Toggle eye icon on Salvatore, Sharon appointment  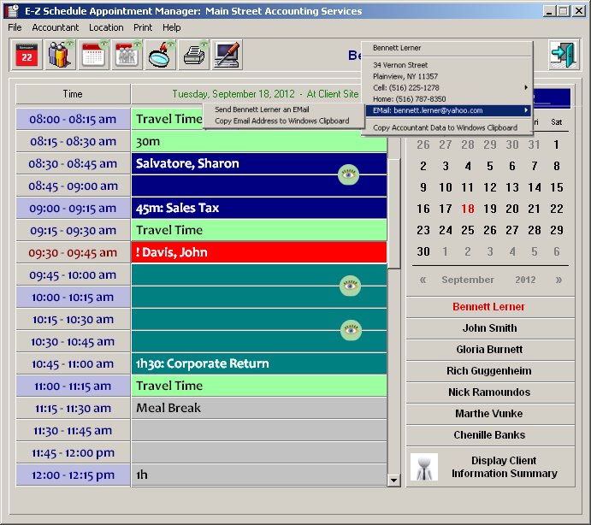[348, 174]
